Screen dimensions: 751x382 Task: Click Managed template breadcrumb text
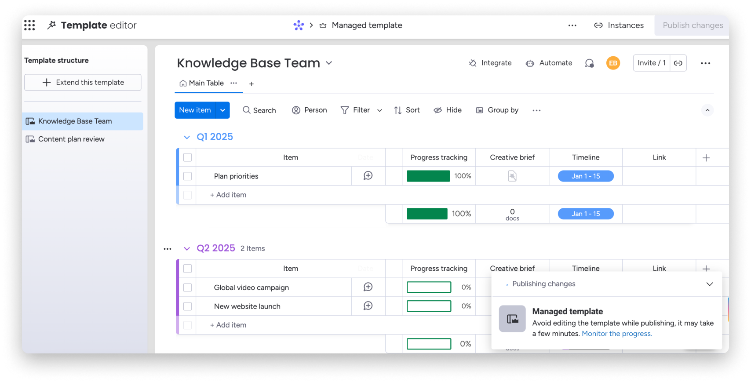pos(367,25)
